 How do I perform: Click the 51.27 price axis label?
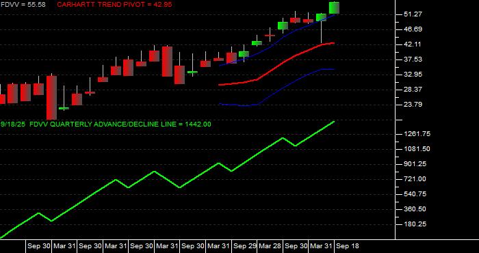pos(413,14)
